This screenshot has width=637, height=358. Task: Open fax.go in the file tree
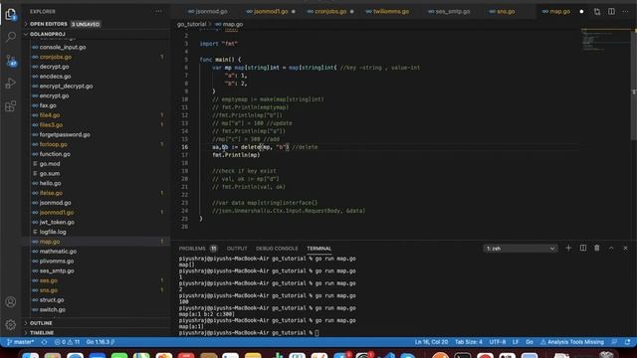48,105
